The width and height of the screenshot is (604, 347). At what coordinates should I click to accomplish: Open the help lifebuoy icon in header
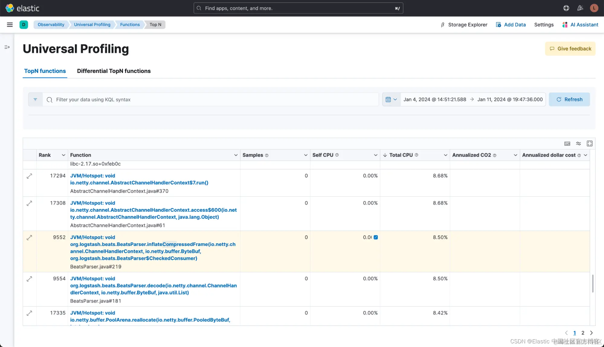pos(566,8)
